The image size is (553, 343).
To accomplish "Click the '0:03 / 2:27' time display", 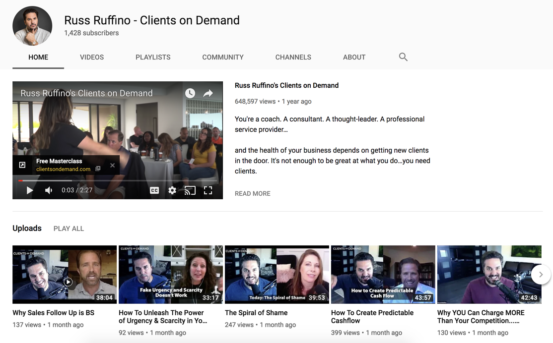I will [77, 190].
